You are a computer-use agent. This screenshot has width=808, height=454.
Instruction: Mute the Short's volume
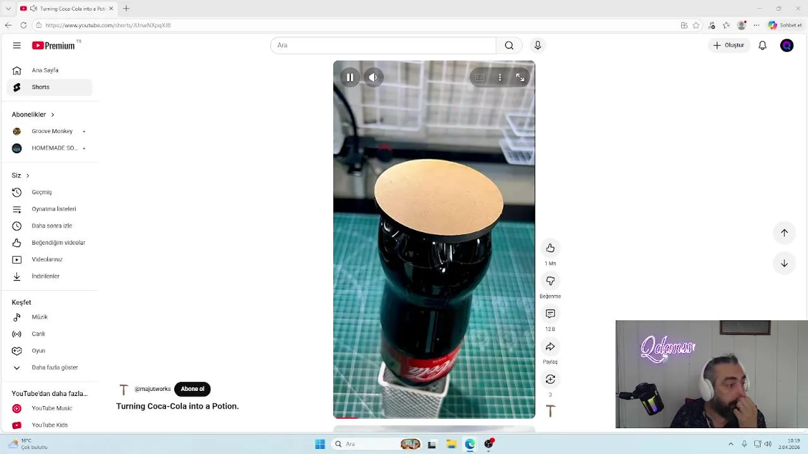(x=373, y=78)
